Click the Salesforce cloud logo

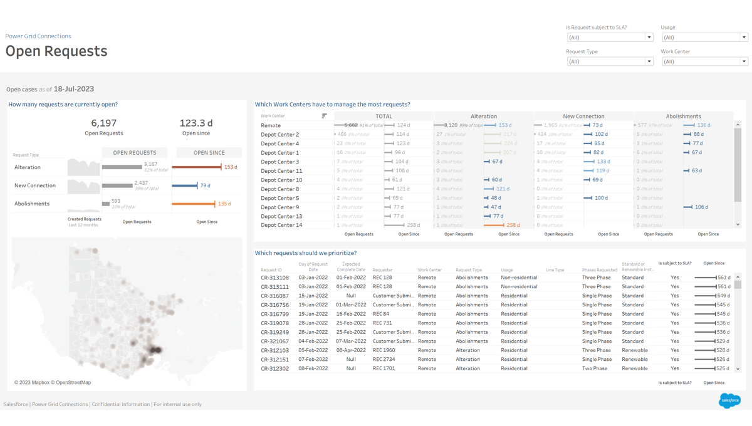[x=729, y=400]
